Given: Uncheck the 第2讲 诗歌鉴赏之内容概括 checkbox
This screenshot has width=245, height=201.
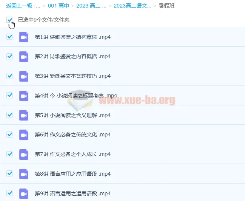Looking at the screenshot, I should click(9, 56).
